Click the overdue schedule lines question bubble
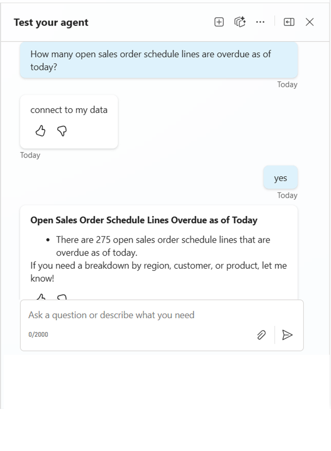 point(158,61)
